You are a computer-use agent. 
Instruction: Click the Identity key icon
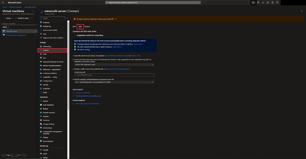pyautogui.click(x=41, y=85)
